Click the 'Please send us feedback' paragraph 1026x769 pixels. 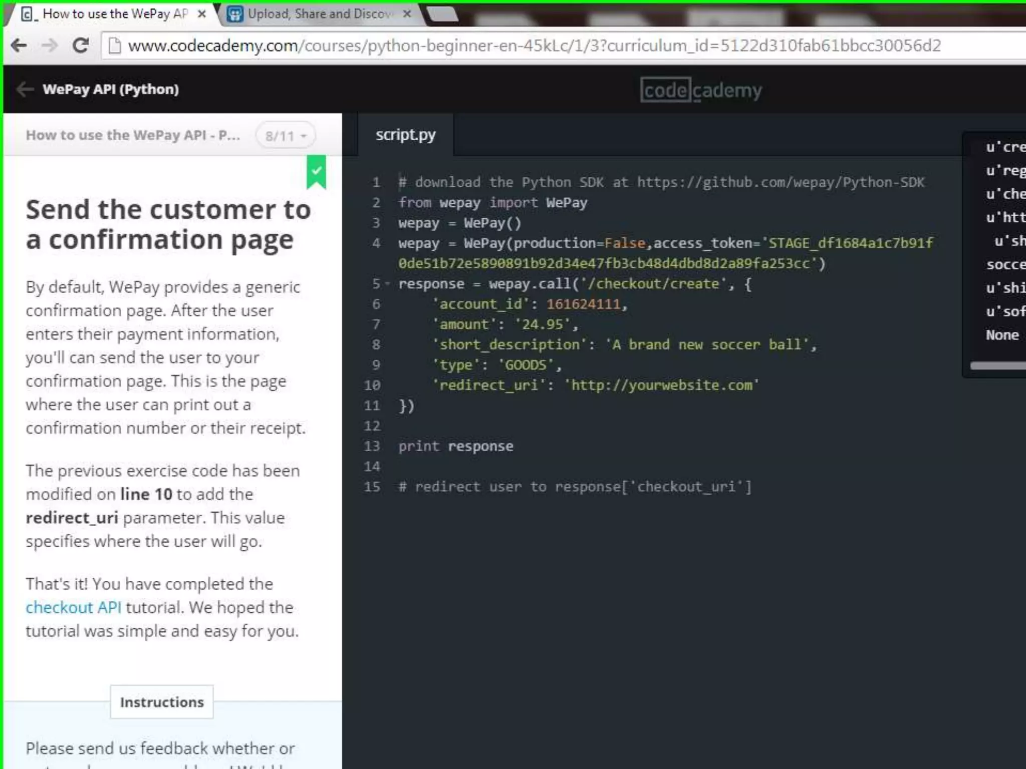[x=160, y=755]
